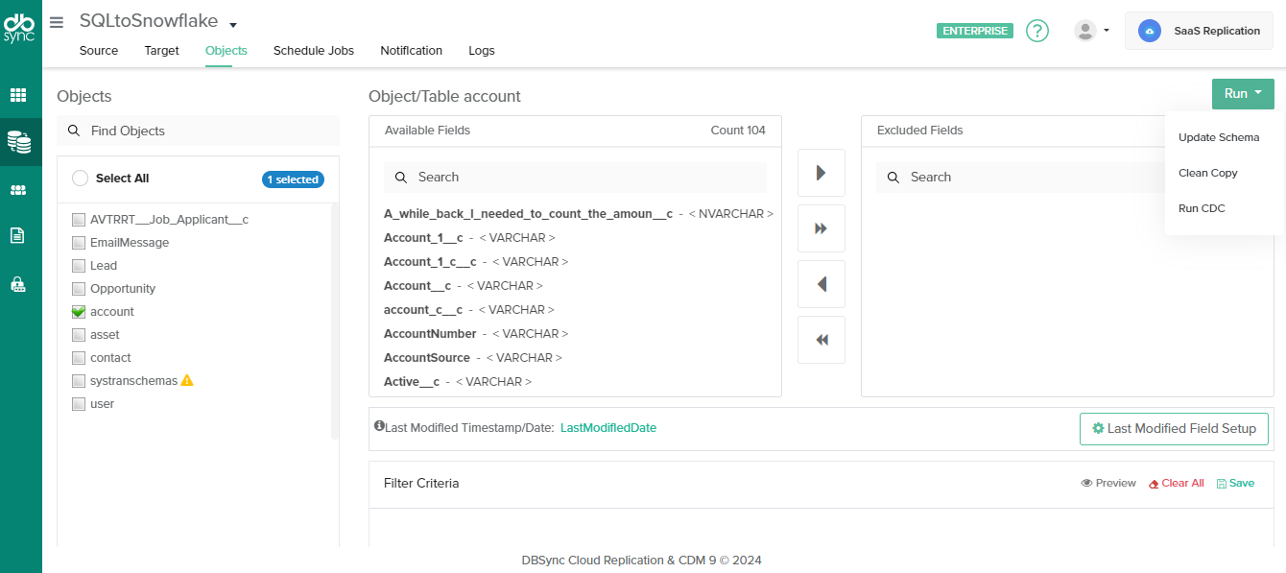Move selected field to excluded with single right arrow
This screenshot has width=1286, height=573.
pyautogui.click(x=822, y=173)
